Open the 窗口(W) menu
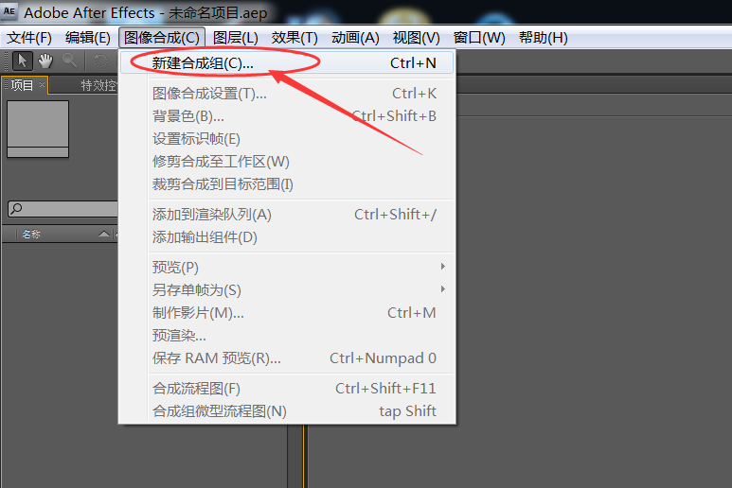The width and height of the screenshot is (732, 488). pyautogui.click(x=479, y=38)
